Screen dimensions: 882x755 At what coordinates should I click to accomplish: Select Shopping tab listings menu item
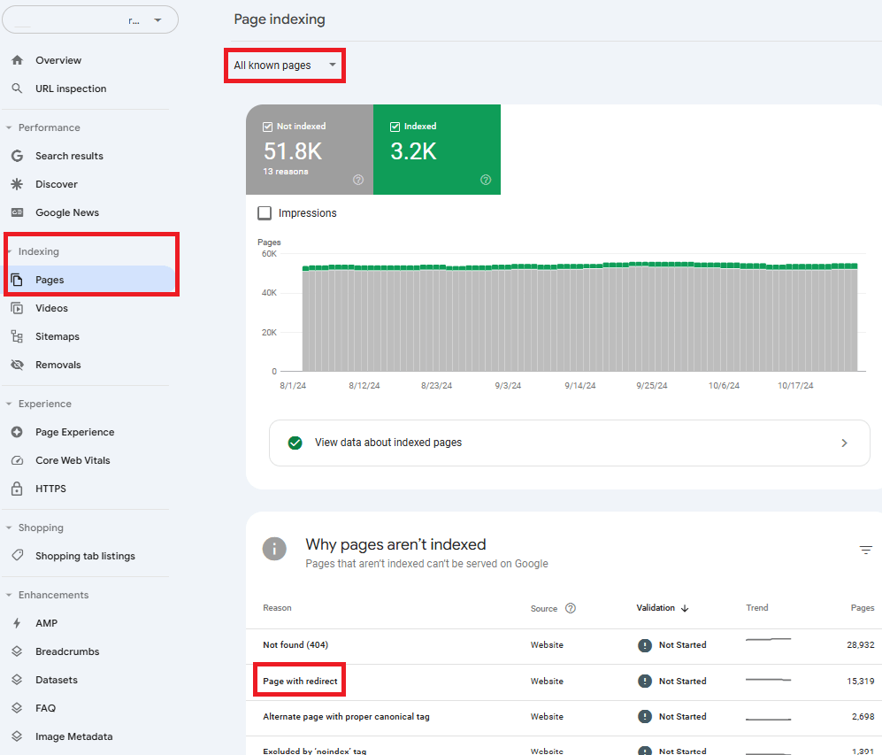coord(85,556)
